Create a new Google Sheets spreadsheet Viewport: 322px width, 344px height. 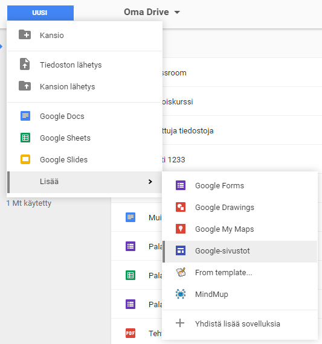pyautogui.click(x=85, y=138)
